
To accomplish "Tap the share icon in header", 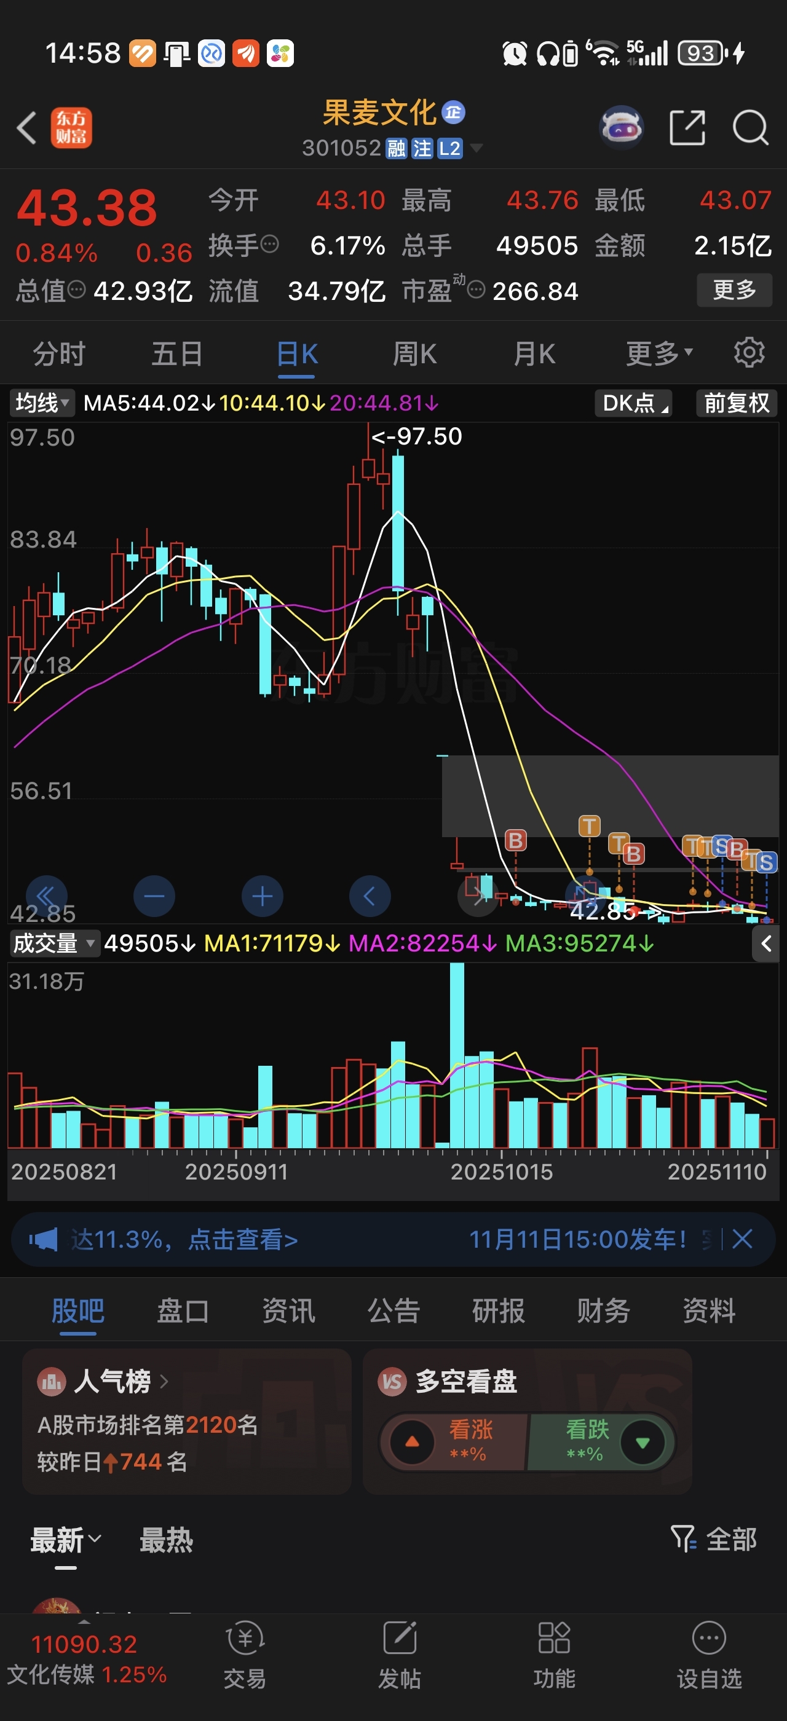I will (x=687, y=128).
